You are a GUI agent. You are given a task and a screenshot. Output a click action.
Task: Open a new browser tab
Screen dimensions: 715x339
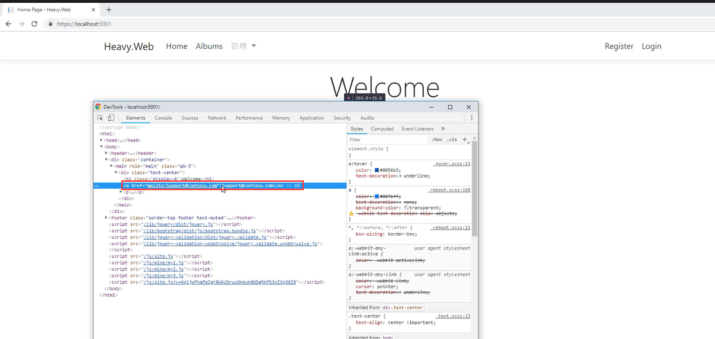point(109,9)
